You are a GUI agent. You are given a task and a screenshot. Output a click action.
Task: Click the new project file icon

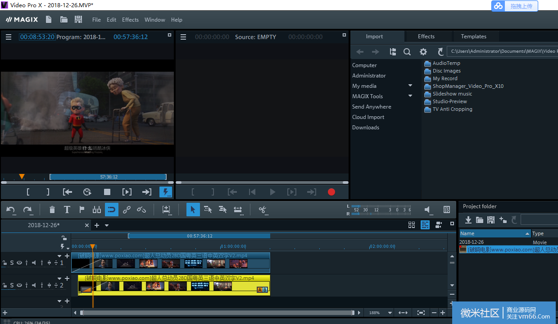[x=49, y=19]
